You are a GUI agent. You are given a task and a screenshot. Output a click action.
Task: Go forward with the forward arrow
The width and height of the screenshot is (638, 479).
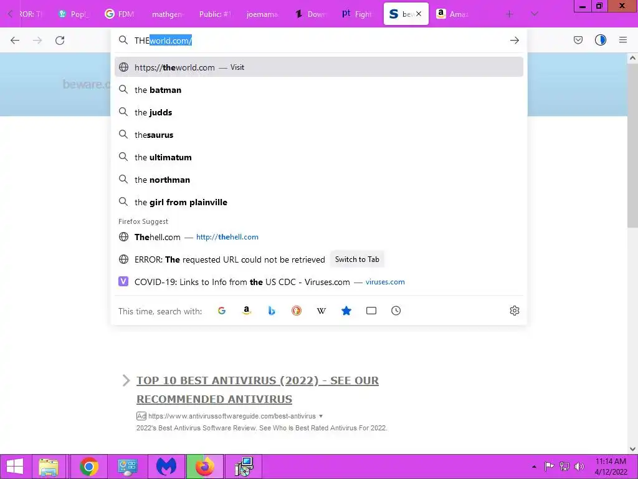click(x=37, y=41)
